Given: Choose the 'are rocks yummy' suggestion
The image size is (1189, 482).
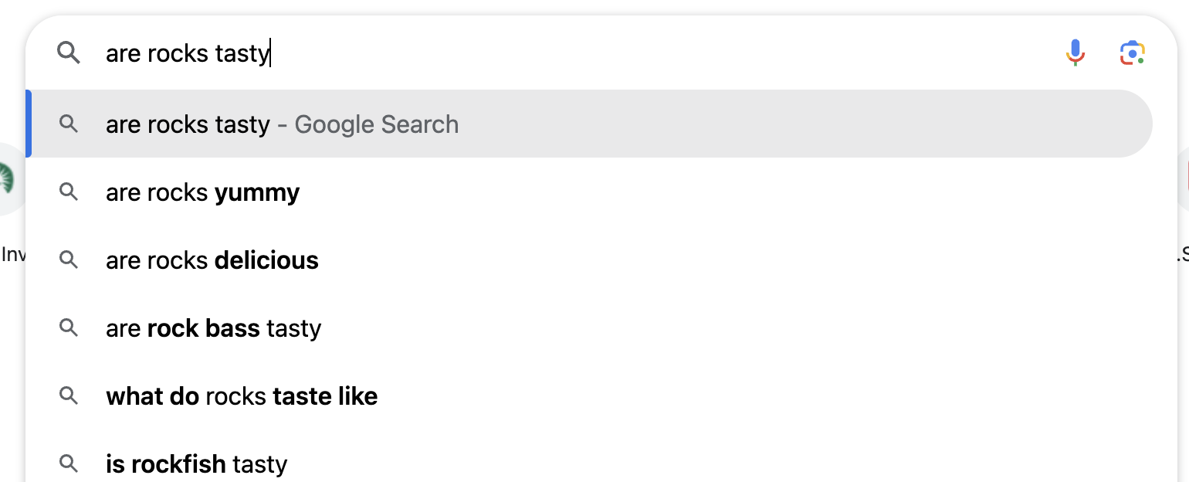Looking at the screenshot, I should 202,192.
